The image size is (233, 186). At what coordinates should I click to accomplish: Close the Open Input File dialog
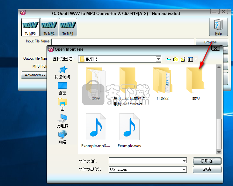click(215, 48)
